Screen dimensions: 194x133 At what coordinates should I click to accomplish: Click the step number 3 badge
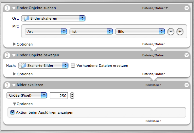point(7,85)
